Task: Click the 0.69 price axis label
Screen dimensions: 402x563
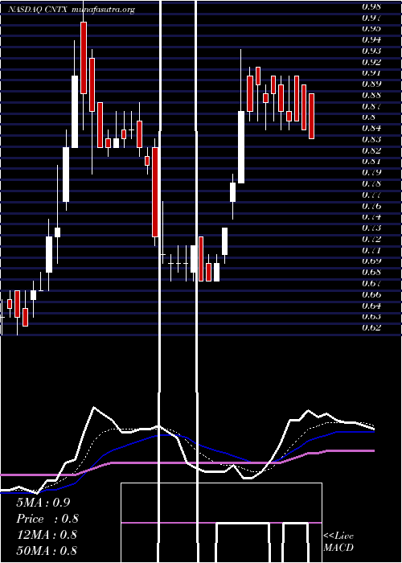Action: coord(371,261)
